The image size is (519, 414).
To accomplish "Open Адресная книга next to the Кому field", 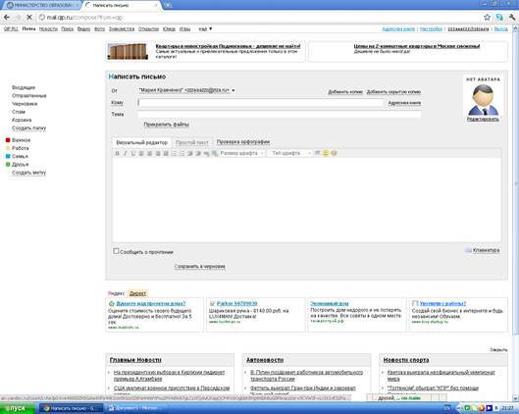I will point(404,103).
